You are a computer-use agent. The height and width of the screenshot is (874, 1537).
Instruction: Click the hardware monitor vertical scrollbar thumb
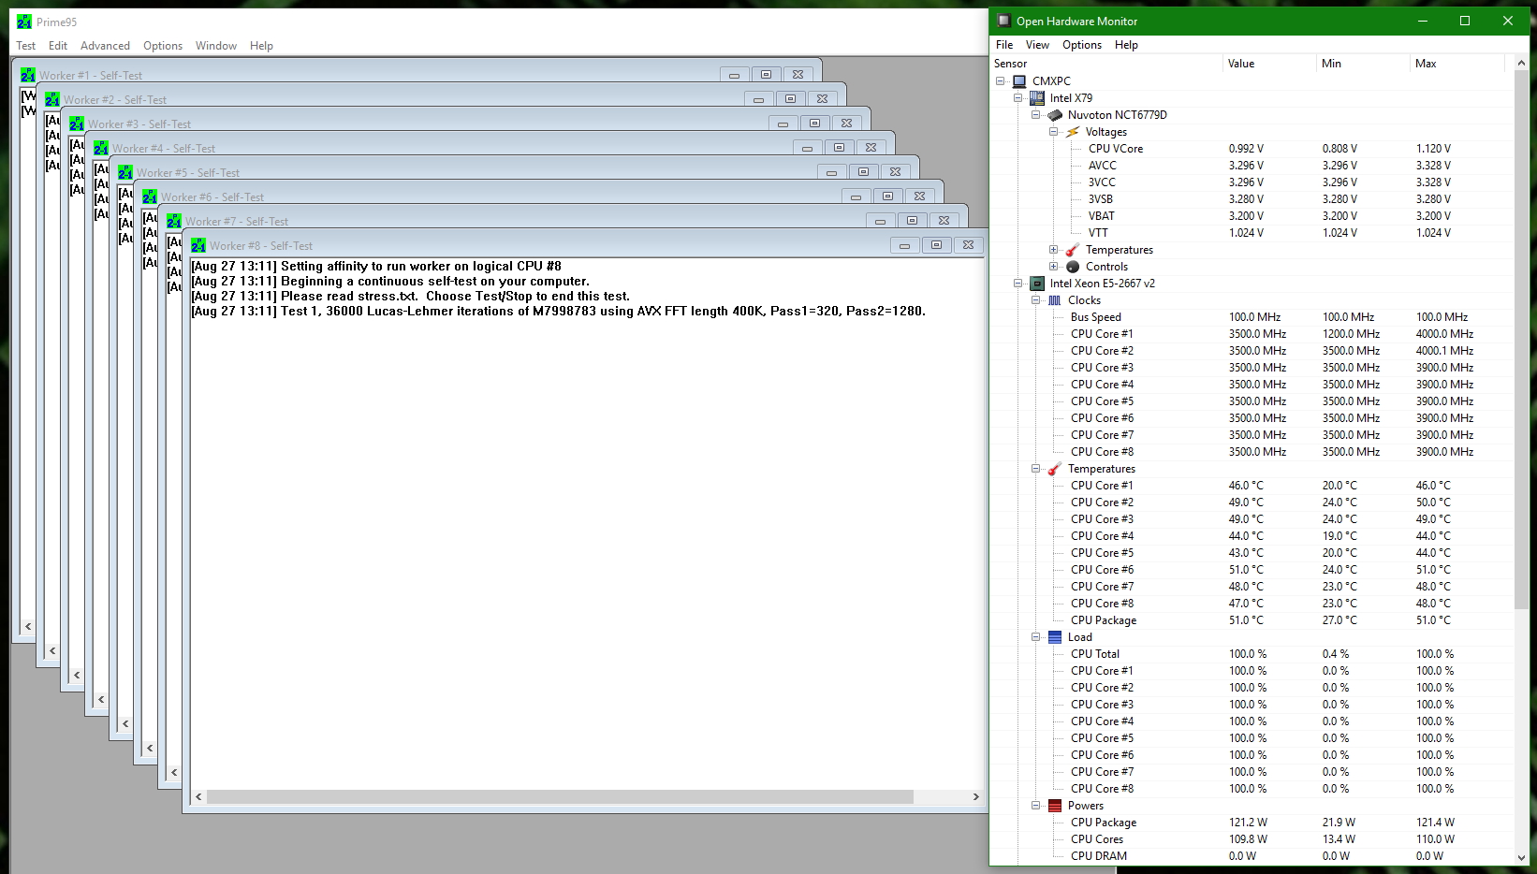point(1521,338)
